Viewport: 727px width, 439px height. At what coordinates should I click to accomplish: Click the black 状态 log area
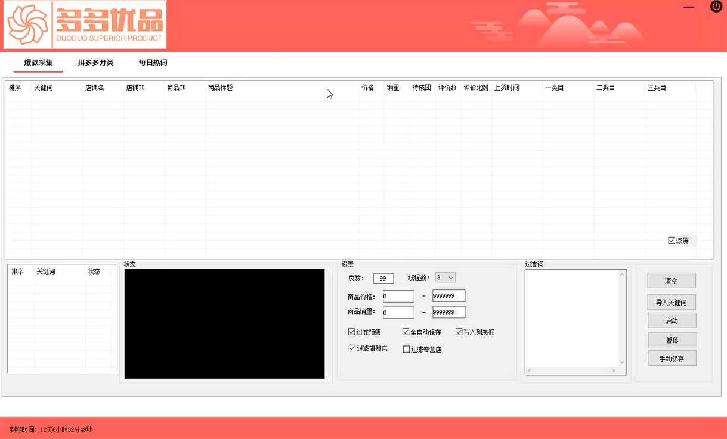[224, 323]
